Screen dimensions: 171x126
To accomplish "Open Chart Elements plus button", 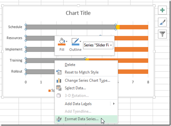I will (163, 10).
